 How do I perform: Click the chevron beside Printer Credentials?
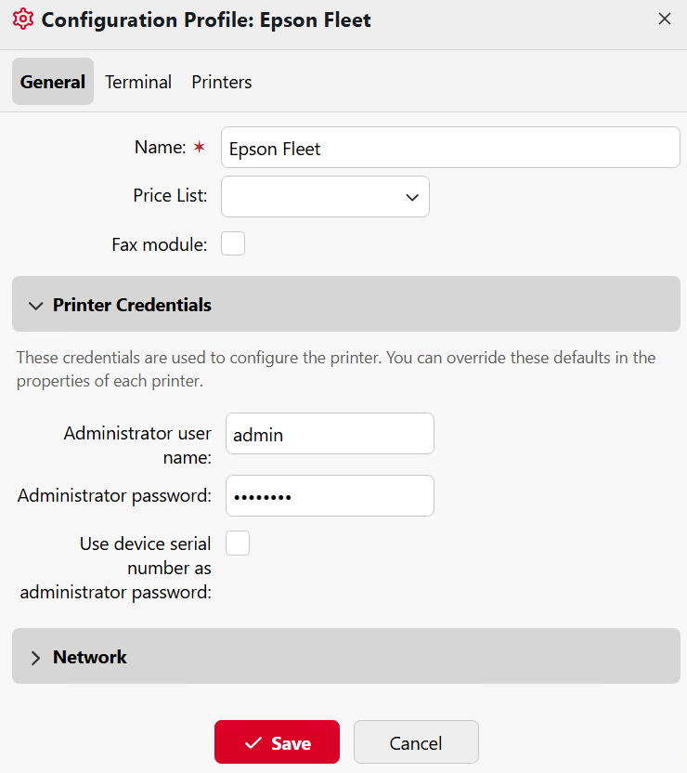(x=35, y=305)
